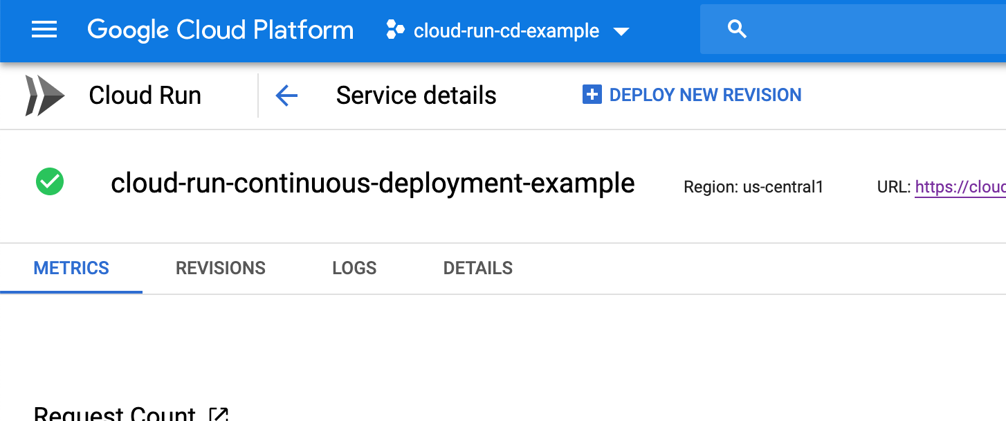
Task: Open the cloud-run-cd-example project selector
Action: 508,30
